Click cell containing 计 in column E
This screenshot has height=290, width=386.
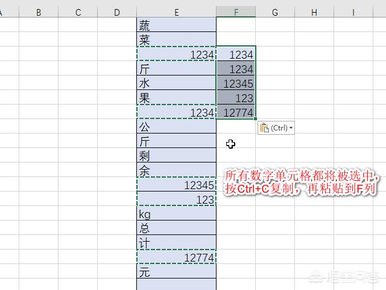click(x=177, y=242)
